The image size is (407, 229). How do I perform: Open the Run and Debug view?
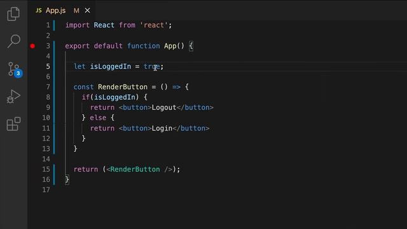click(x=13, y=97)
